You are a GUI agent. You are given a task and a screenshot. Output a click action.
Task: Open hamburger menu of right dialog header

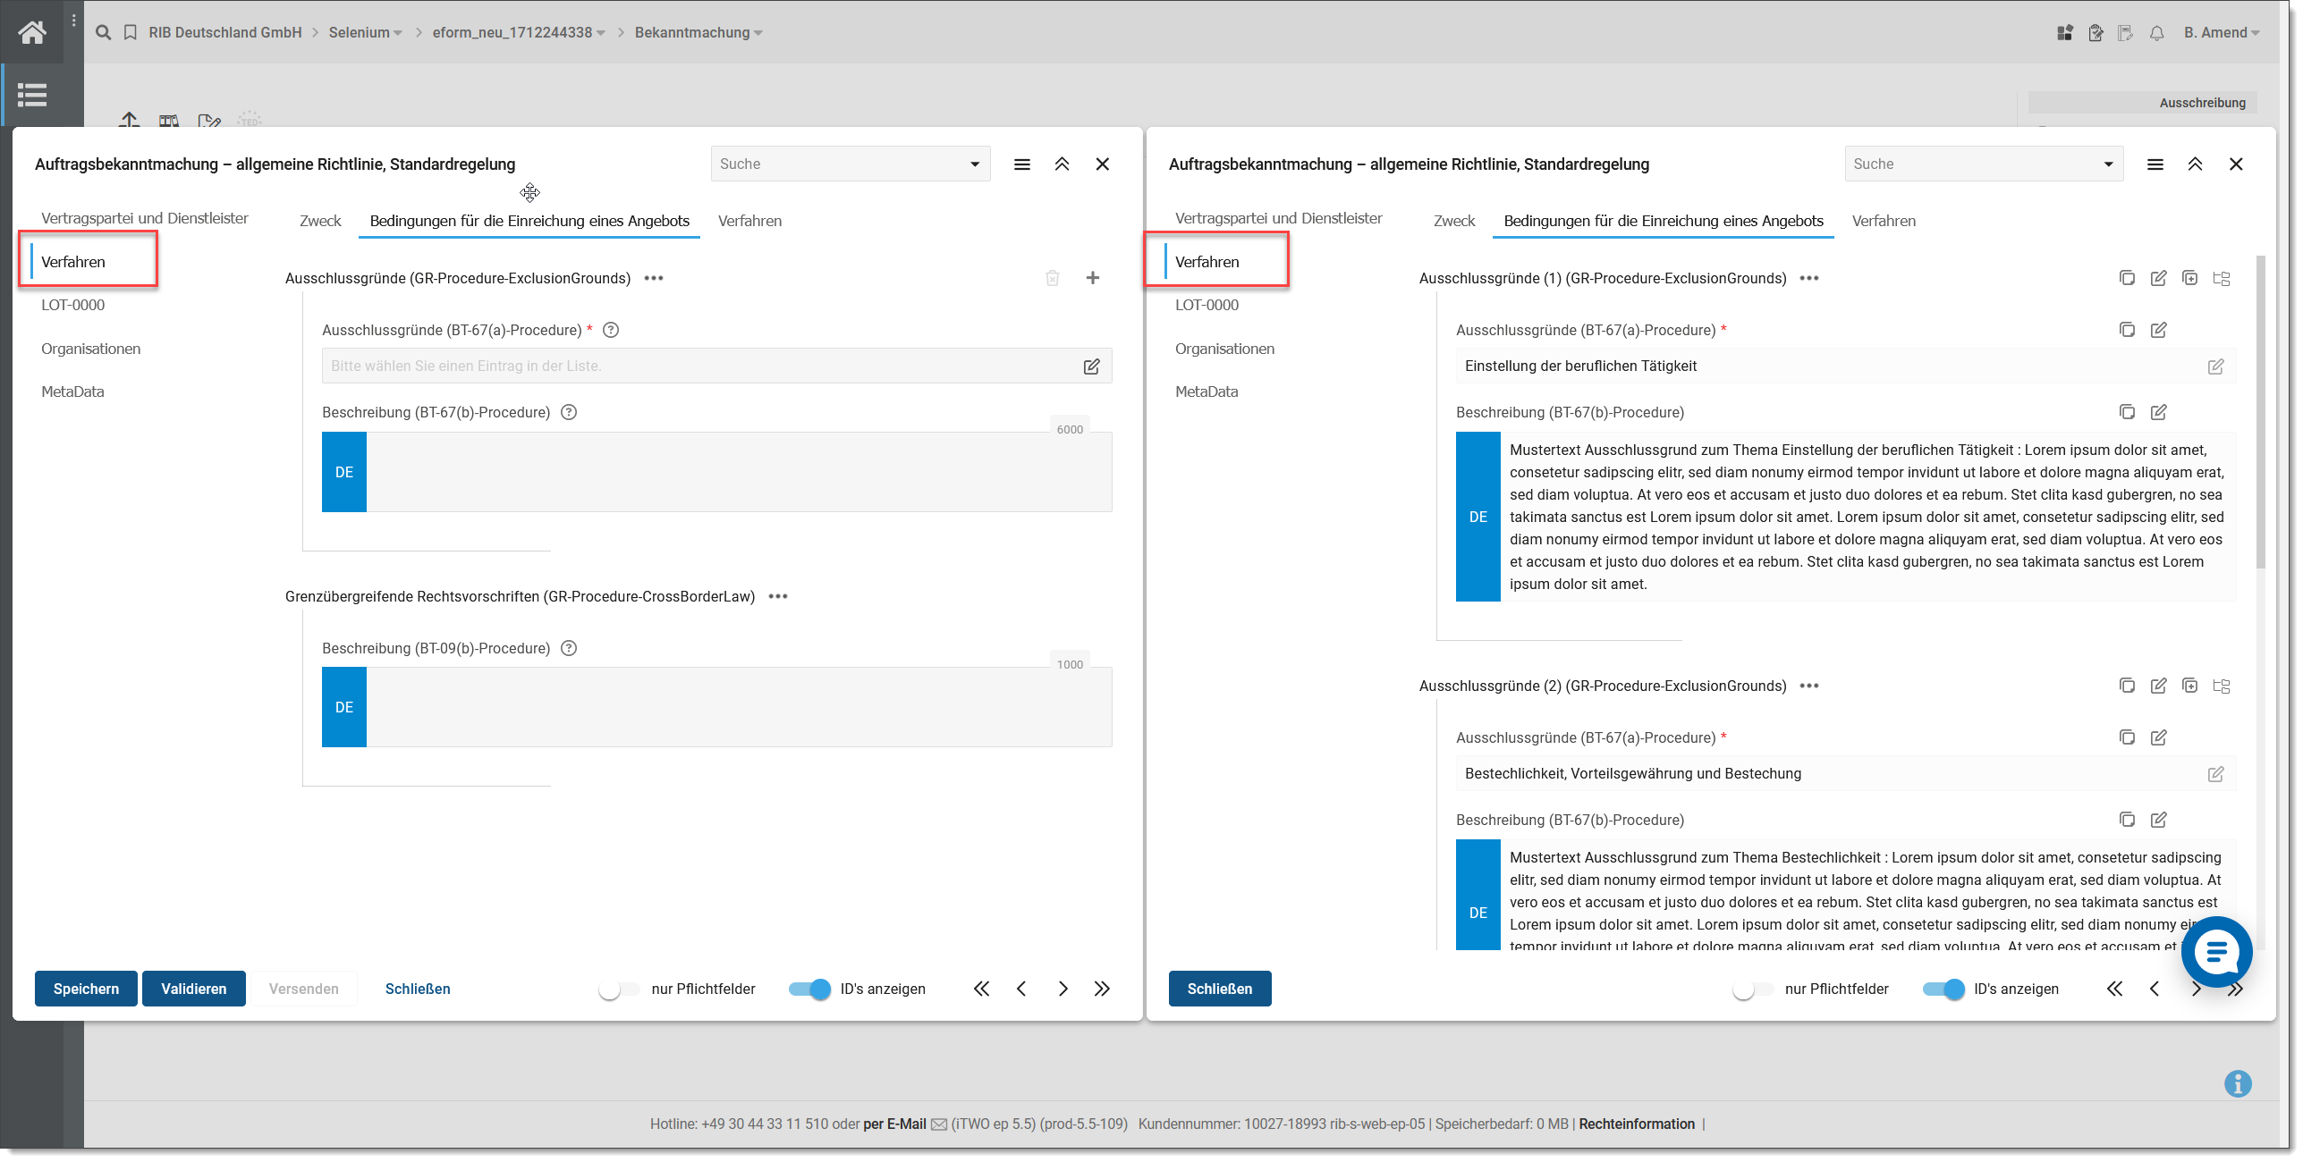click(2155, 164)
